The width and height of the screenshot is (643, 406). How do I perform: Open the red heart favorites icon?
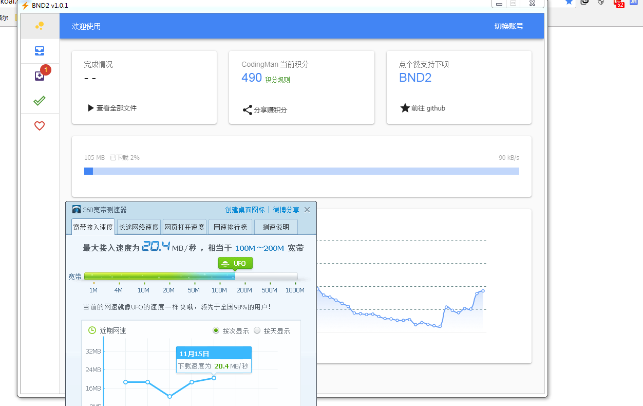point(40,125)
